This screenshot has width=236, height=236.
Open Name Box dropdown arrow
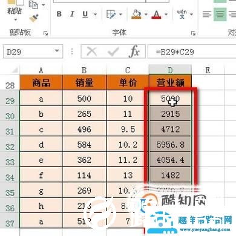pyautogui.click(x=57, y=51)
